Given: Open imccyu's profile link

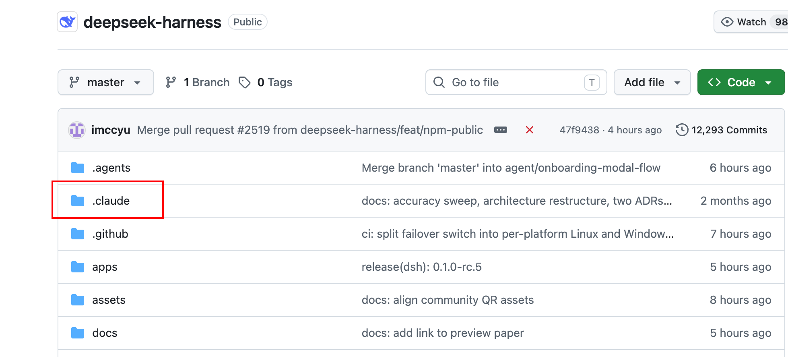Looking at the screenshot, I should 111,130.
